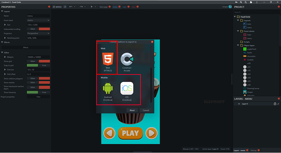Close the Properties panel

click(x=49, y=7)
